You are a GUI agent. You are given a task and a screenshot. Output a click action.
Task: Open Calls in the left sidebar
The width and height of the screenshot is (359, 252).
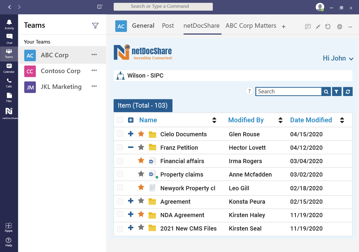pyautogui.click(x=9, y=83)
